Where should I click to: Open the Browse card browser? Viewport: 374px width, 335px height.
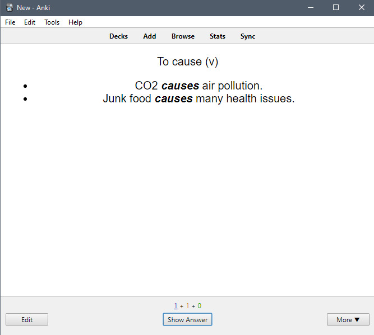[x=183, y=36]
